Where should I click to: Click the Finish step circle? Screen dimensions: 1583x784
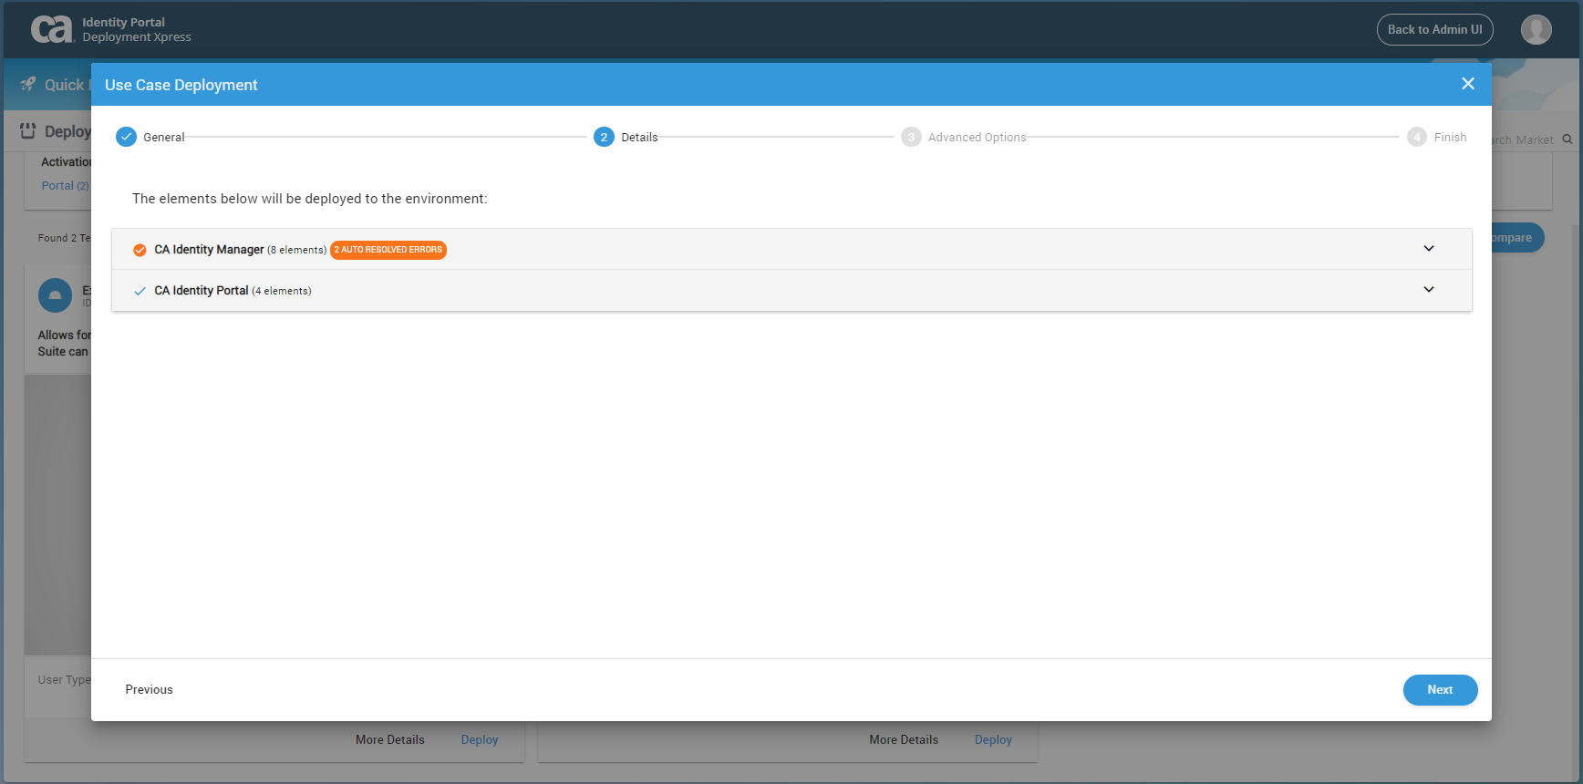pyautogui.click(x=1417, y=137)
